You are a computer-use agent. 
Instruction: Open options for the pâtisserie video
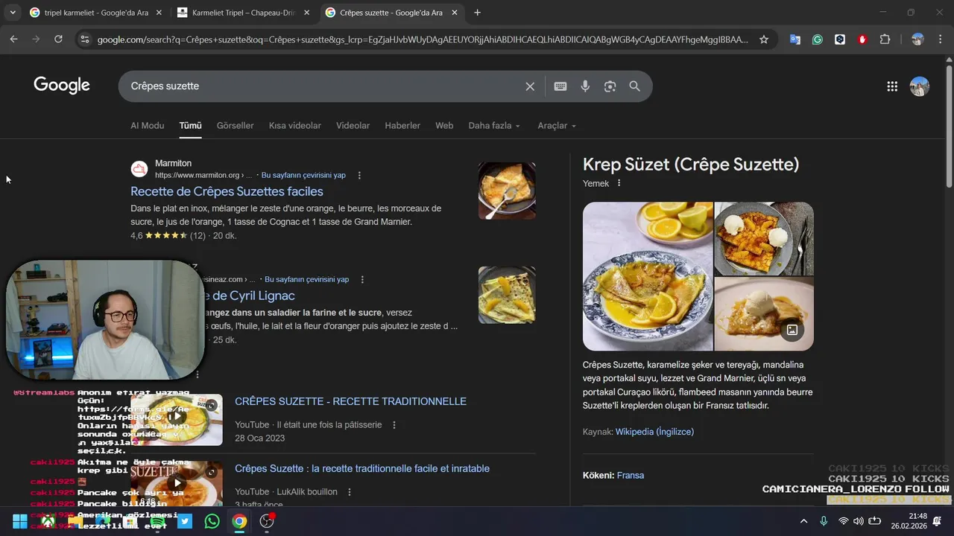coord(394,425)
